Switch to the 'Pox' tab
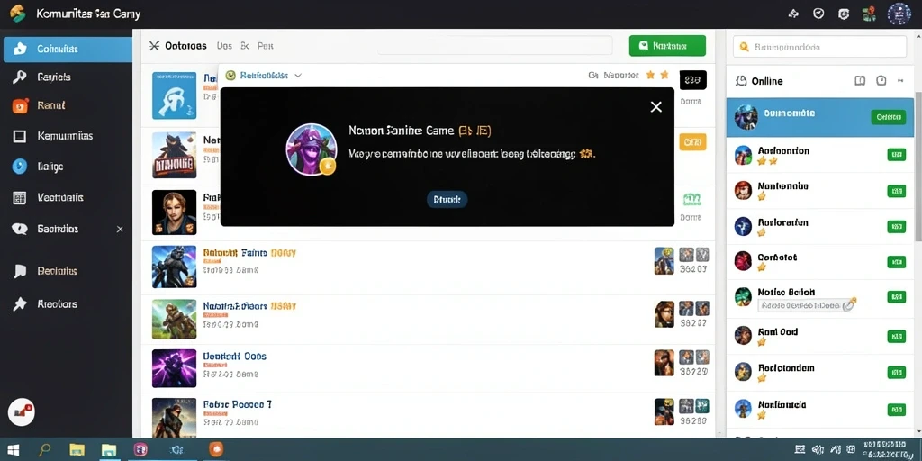This screenshot has height=461, width=922. (266, 45)
